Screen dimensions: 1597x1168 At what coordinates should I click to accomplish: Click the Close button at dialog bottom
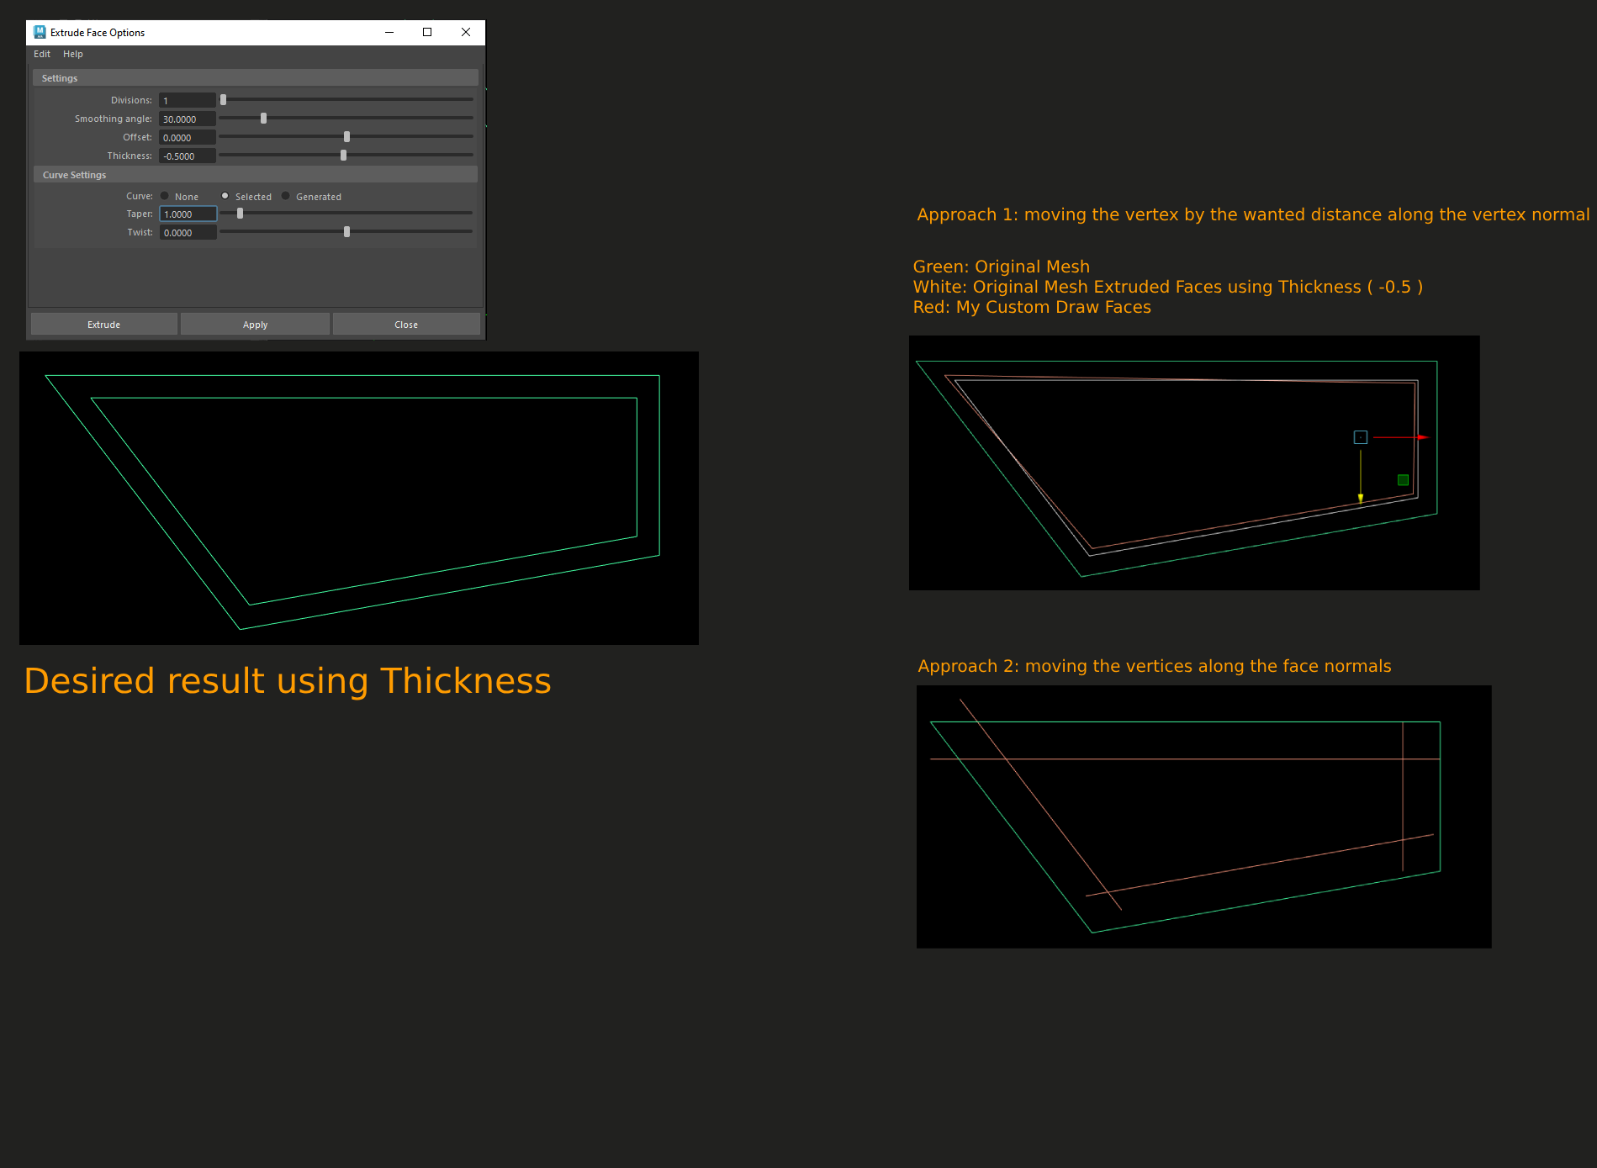[406, 325]
